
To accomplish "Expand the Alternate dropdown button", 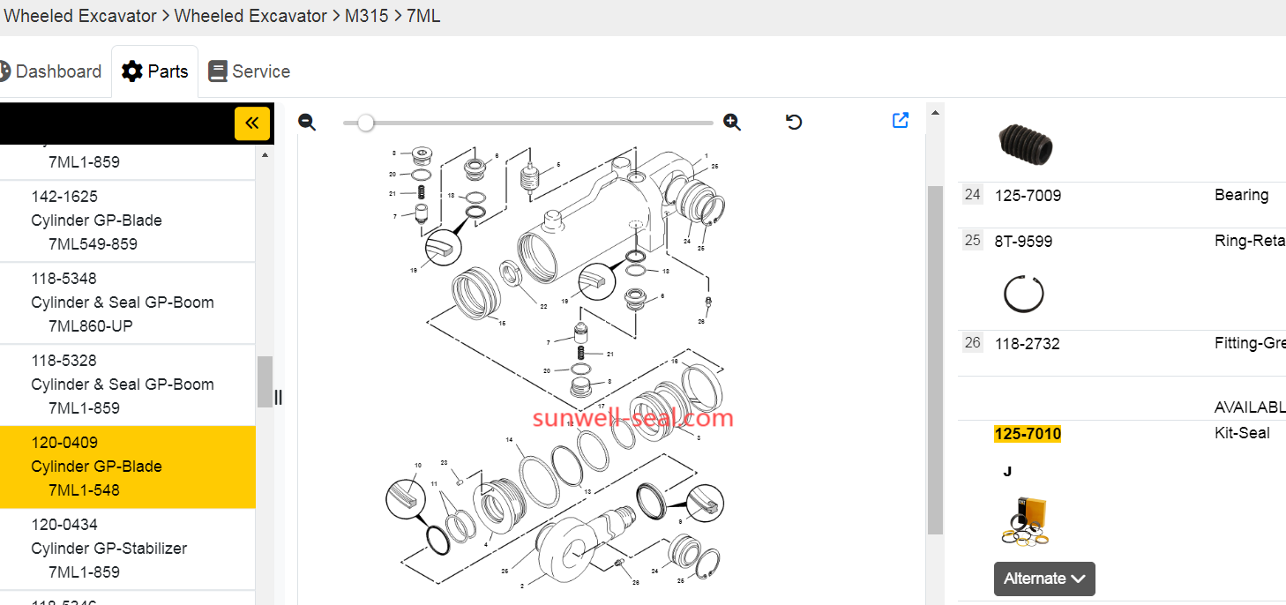I will (x=1044, y=579).
